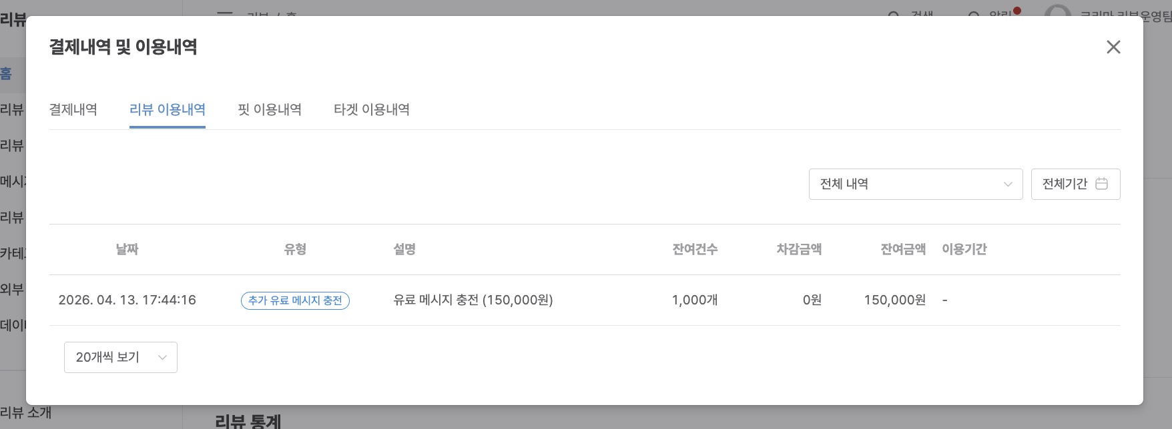Click the 리뷰 소개 sidebar item
The image size is (1172, 429).
coord(27,412)
